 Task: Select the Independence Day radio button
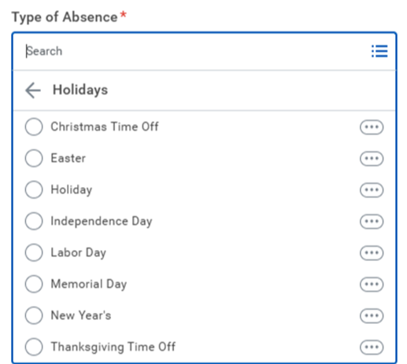34,221
